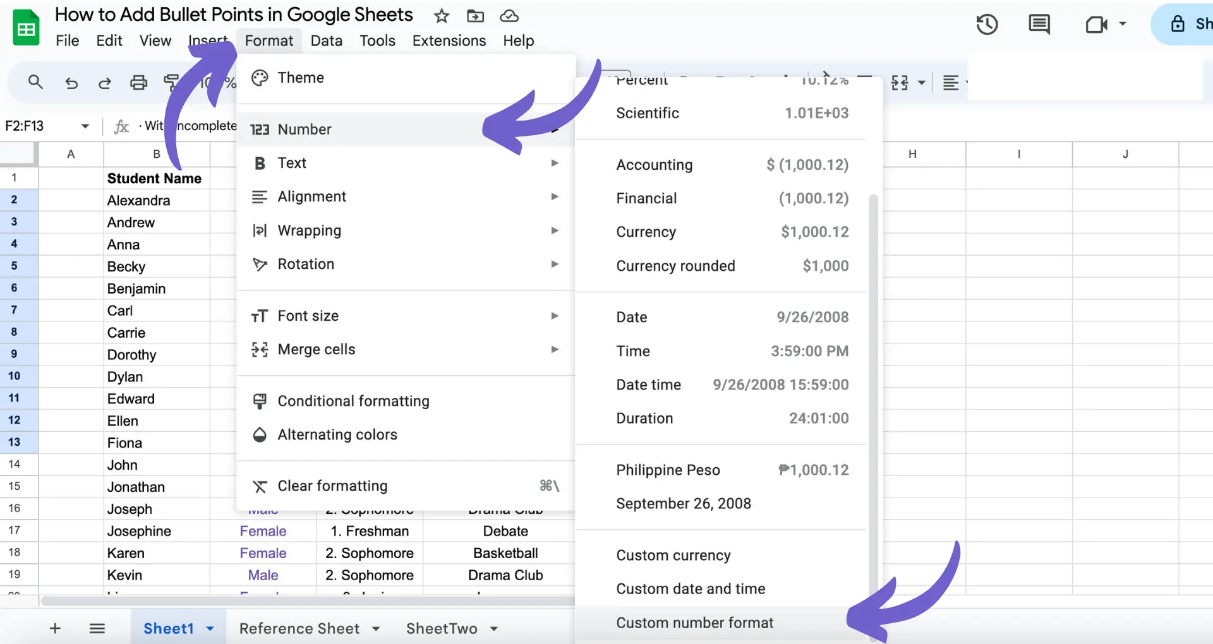This screenshot has height=644, width=1213.
Task: Select Clear formatting
Action: pos(406,486)
